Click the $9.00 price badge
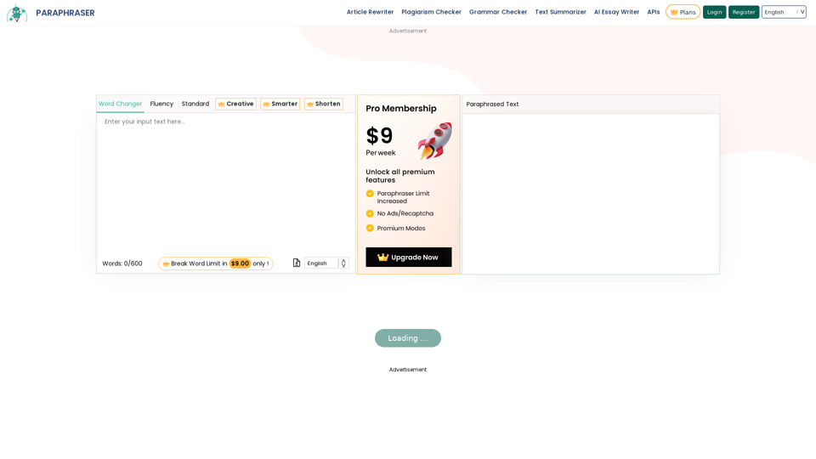This screenshot has width=816, height=459. point(240,263)
